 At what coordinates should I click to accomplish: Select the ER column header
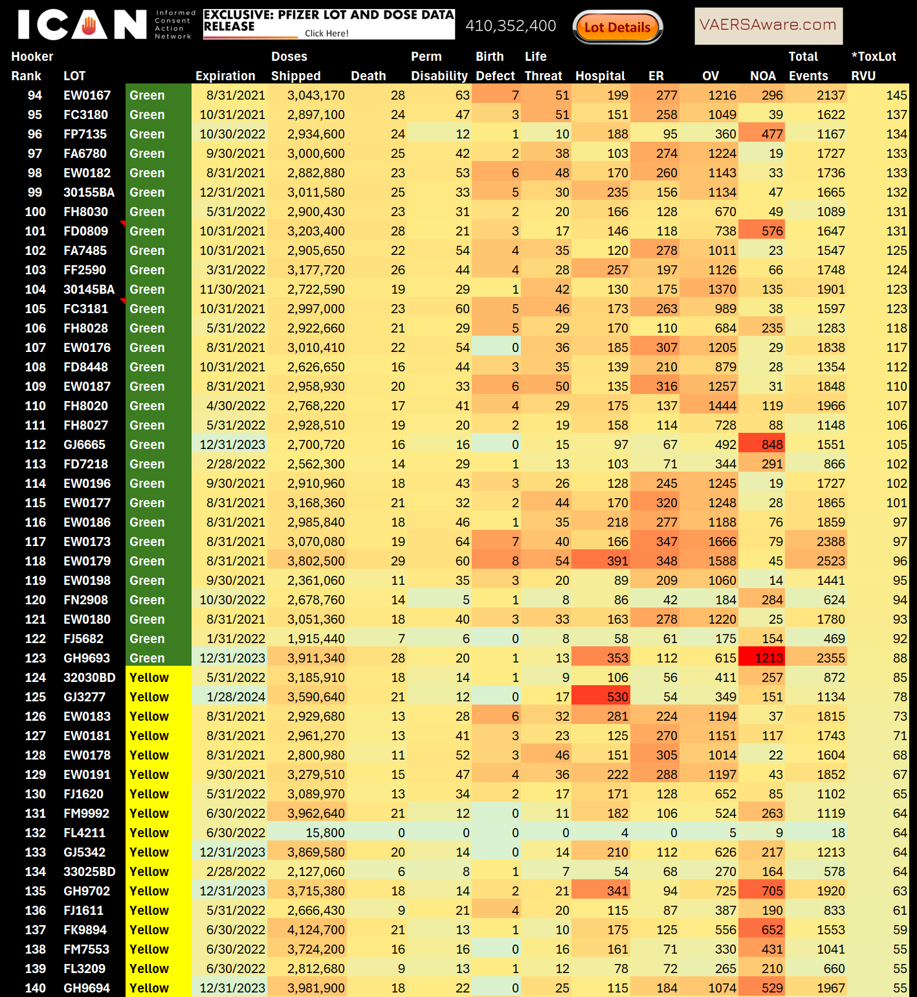(x=656, y=76)
